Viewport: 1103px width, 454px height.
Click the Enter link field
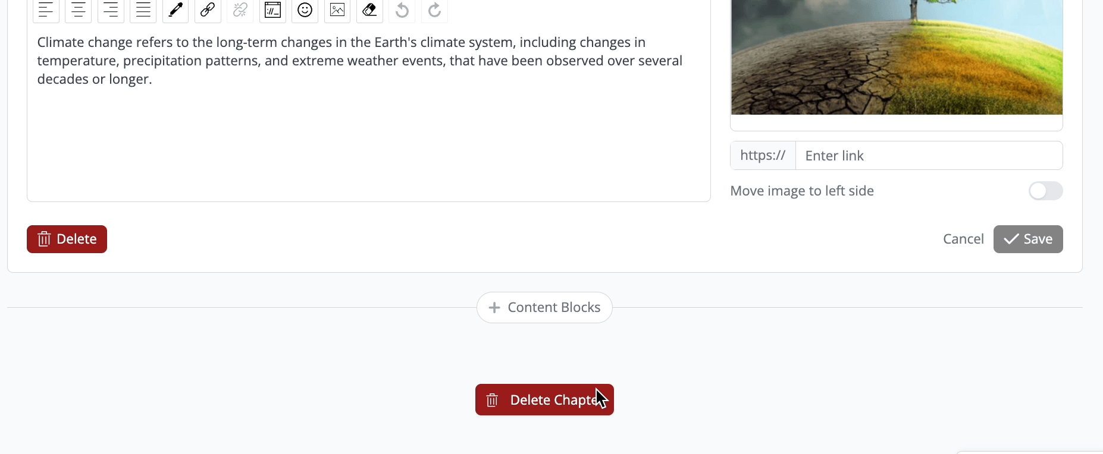928,156
